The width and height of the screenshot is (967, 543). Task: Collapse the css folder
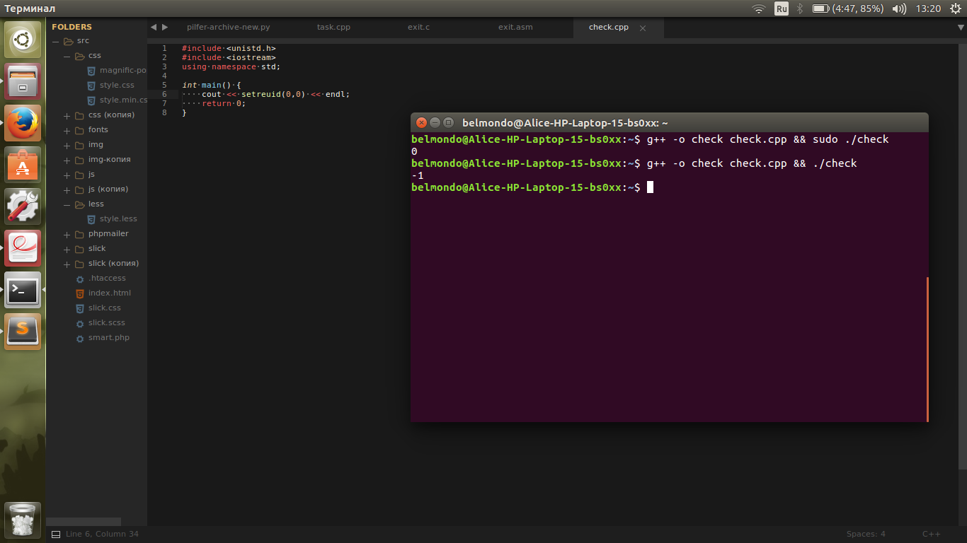pos(67,56)
